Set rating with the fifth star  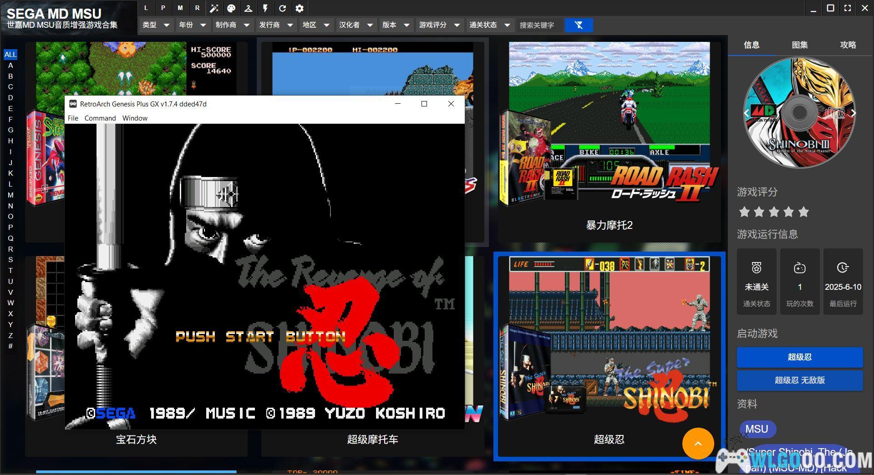pos(803,212)
